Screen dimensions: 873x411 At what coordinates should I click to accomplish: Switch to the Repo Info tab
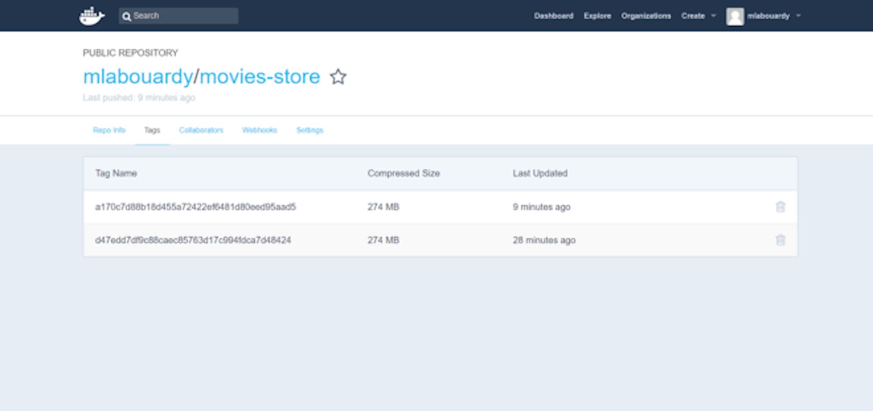pos(109,130)
